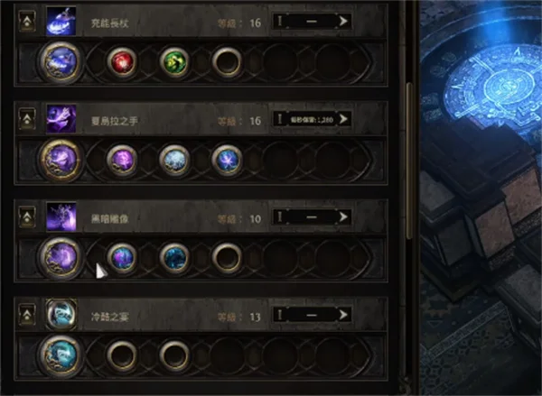Viewport: 542px width, 396px height.
Task: Open the weapon set selector for 冷酷之宴
Action: [x=312, y=315]
